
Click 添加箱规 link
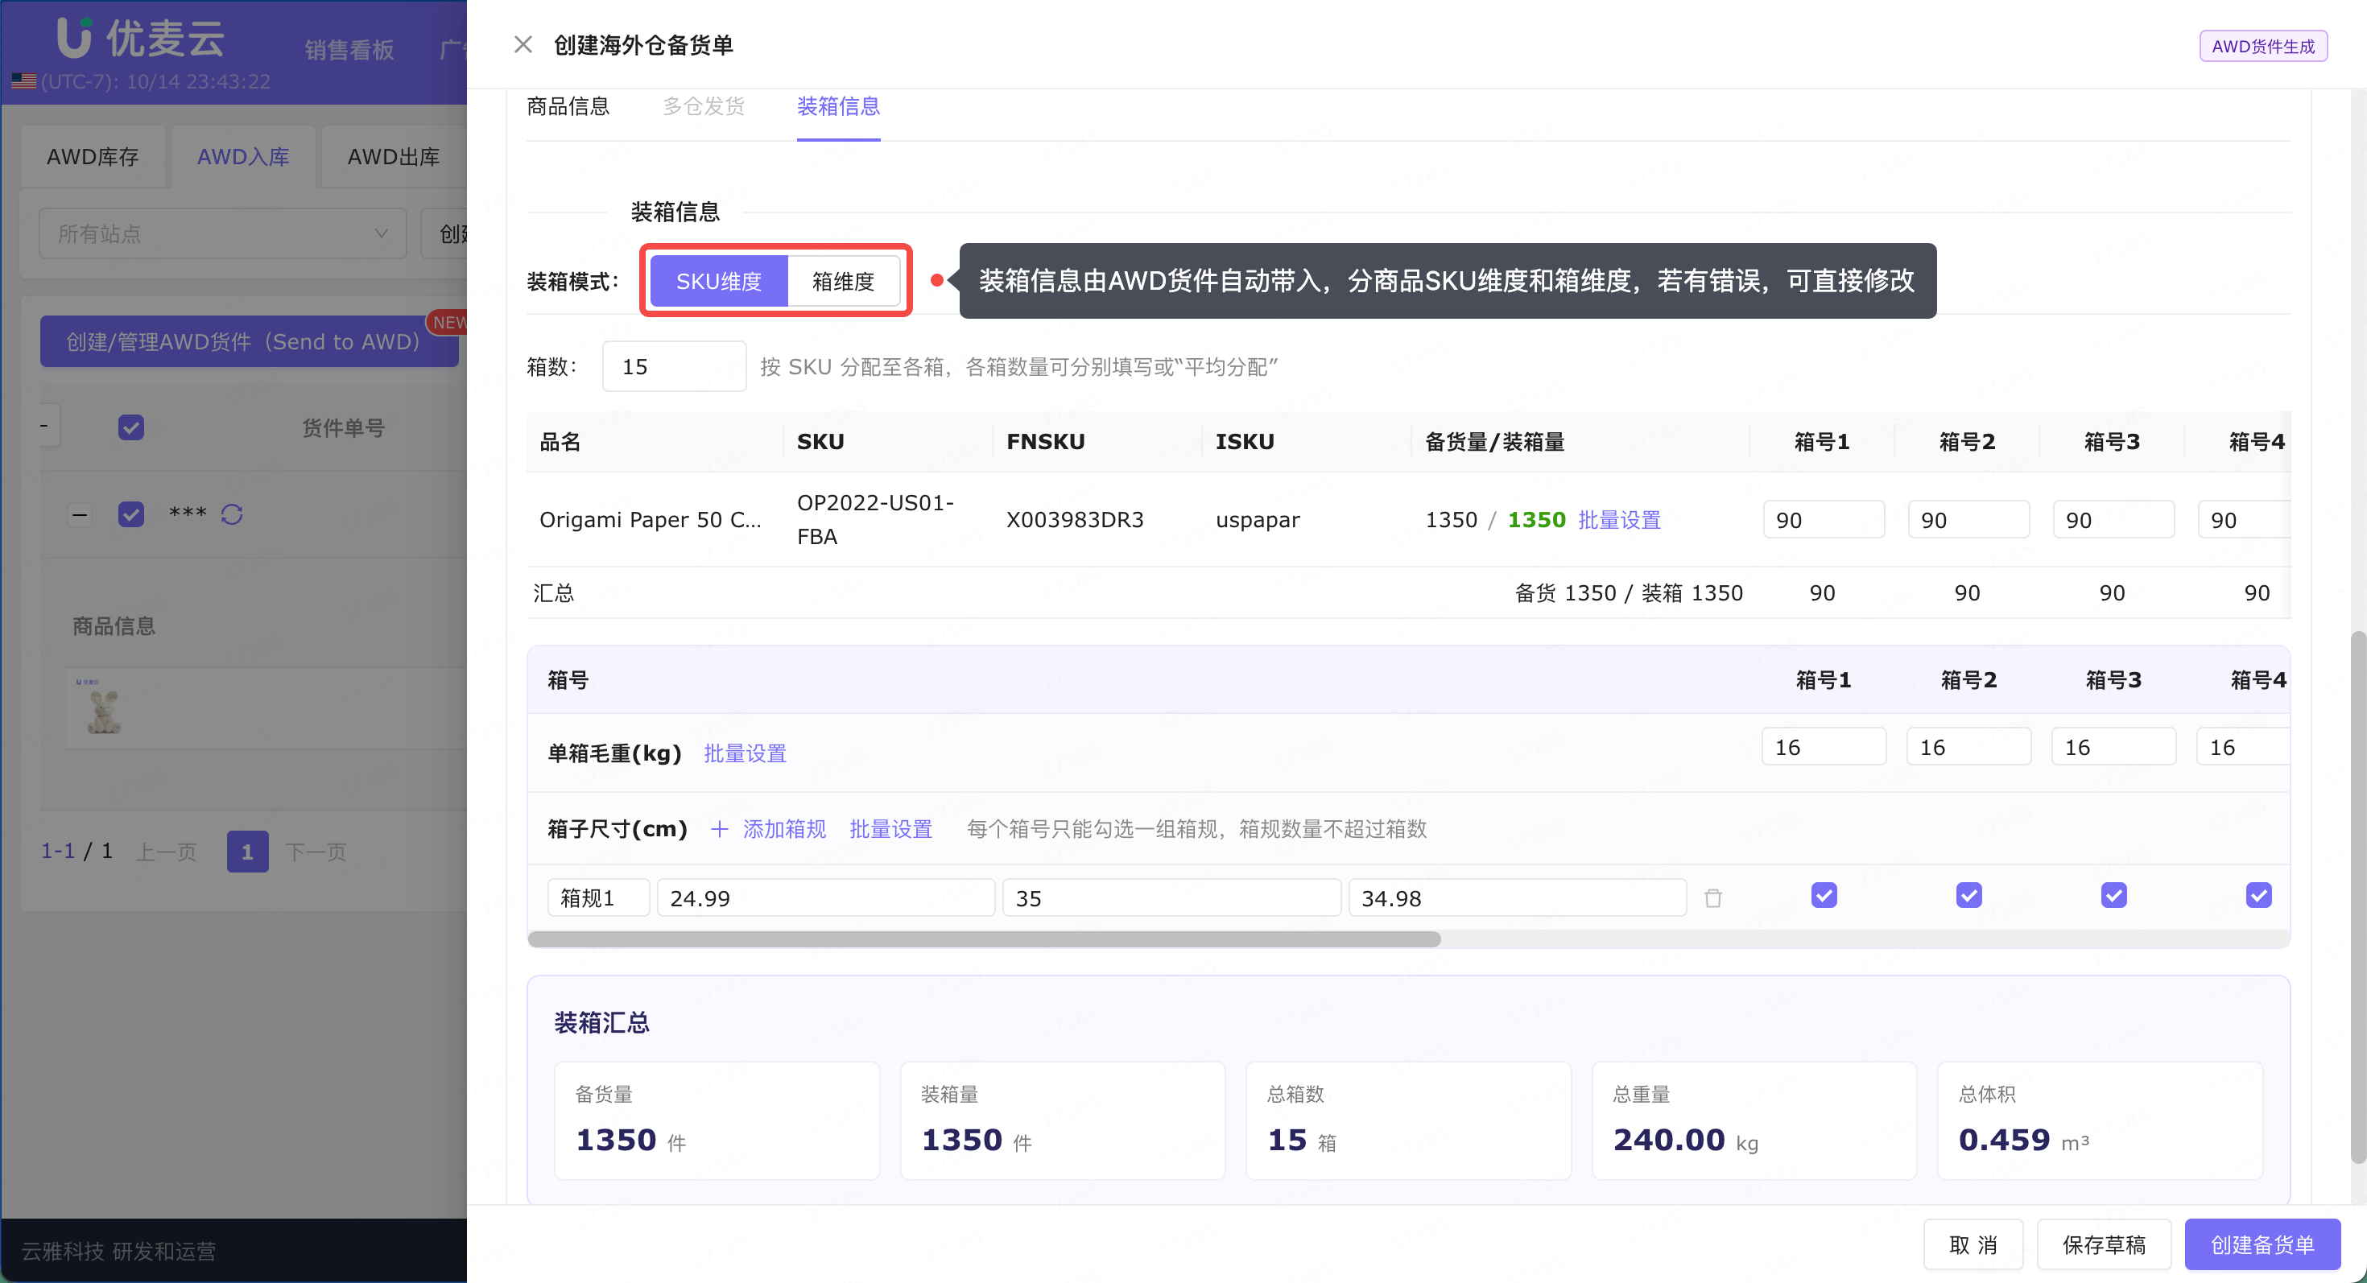[784, 829]
